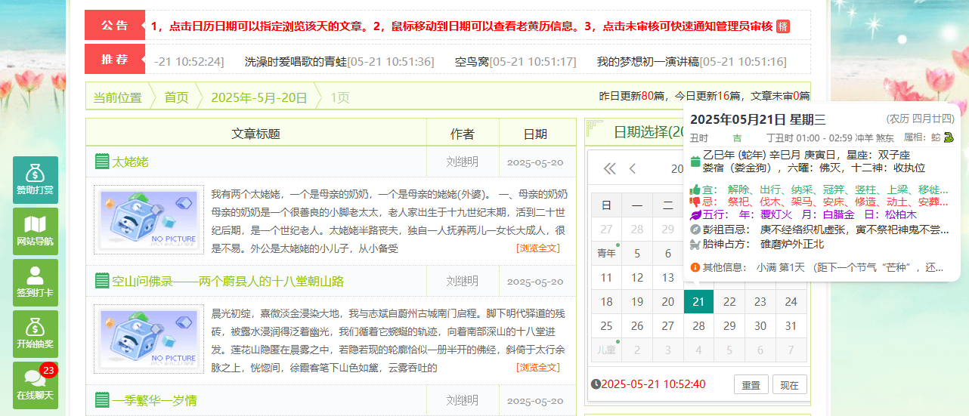Select day 11 in the calendar

point(606,278)
